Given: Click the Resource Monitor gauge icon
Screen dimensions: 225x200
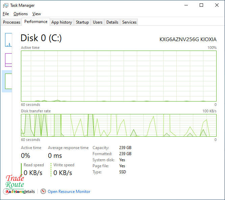Looking at the screenshot, I should tap(43, 191).
